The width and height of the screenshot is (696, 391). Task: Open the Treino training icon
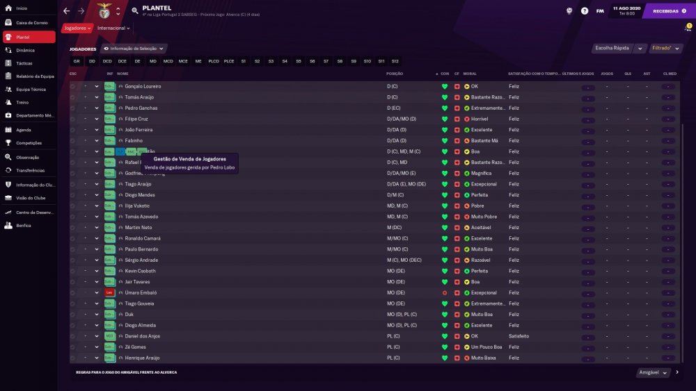pos(8,102)
